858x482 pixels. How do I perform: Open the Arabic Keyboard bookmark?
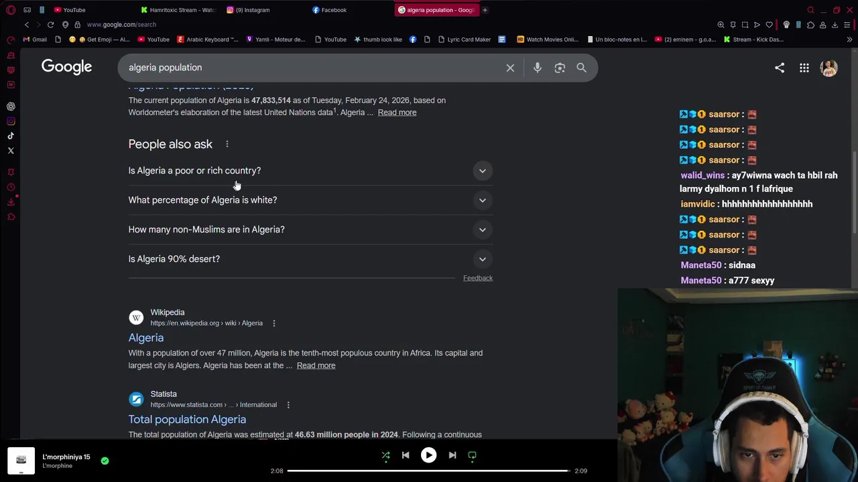[x=207, y=39]
